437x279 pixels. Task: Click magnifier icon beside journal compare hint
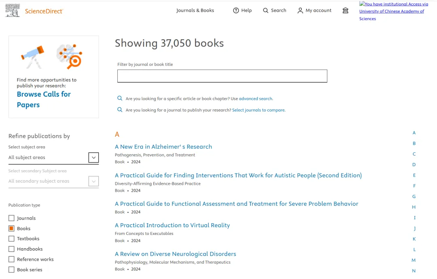pos(120,110)
